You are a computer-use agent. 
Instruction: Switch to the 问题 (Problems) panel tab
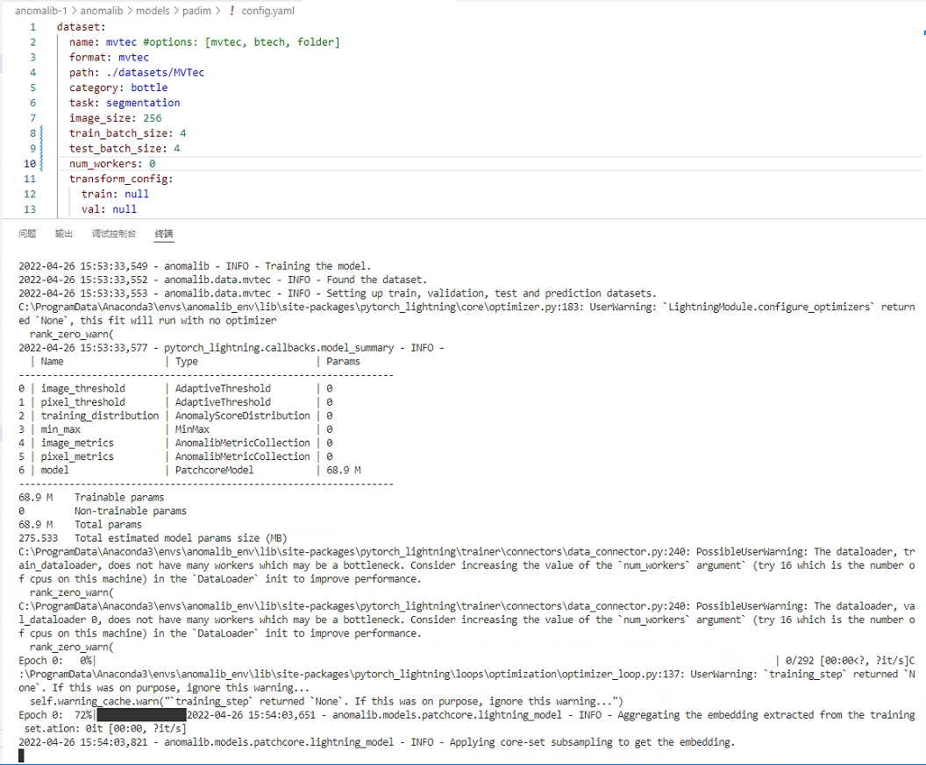(x=27, y=233)
